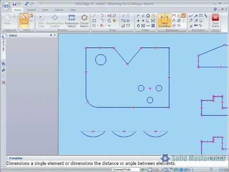Image resolution: width=229 pixels, height=172 pixels.
Task: Activate the Select tool
Action: (24, 20)
